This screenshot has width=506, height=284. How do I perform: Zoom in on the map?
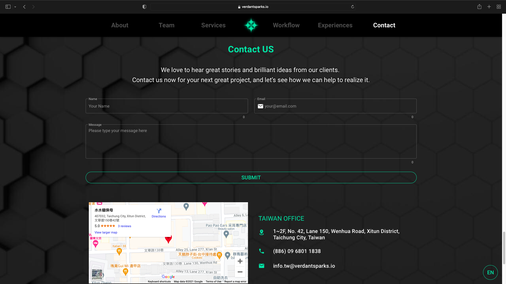[240, 261]
